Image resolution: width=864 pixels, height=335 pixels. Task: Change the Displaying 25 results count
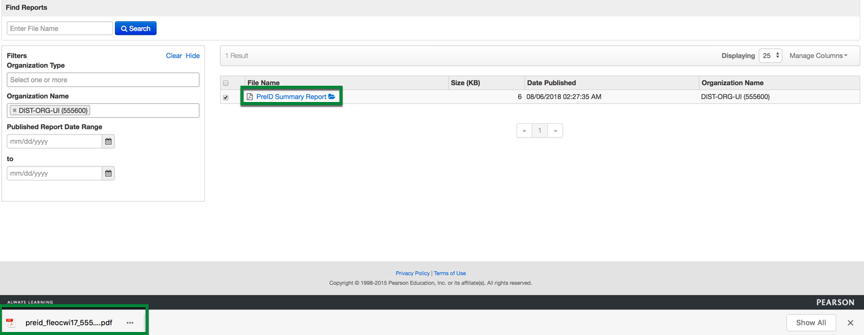tap(770, 56)
